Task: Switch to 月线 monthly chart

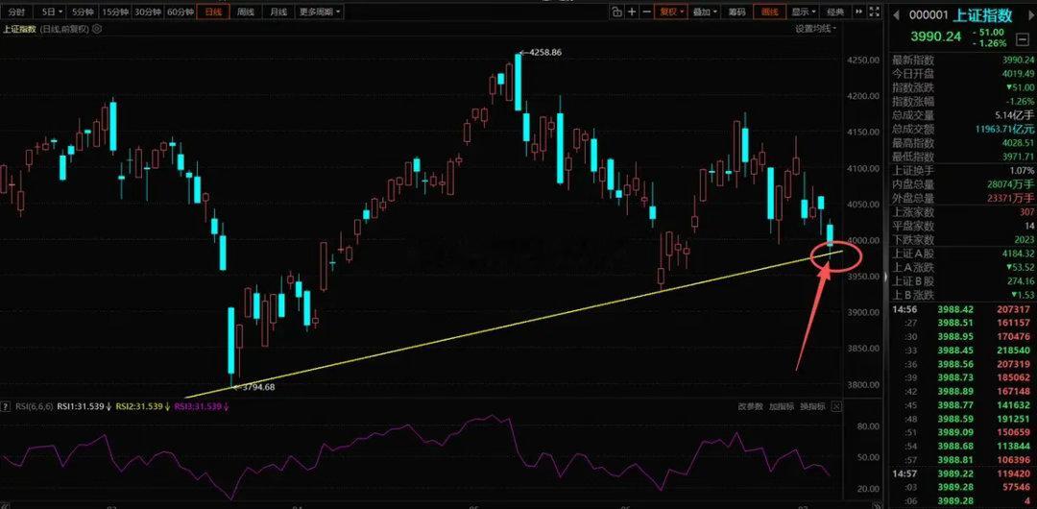Action: coord(278,12)
